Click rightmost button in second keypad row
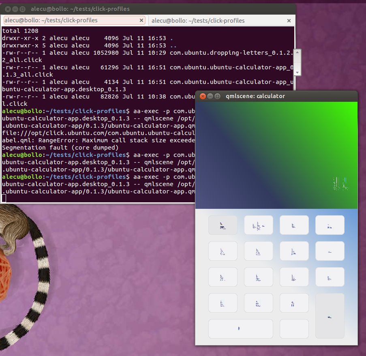The image size is (366, 356). 330,251
